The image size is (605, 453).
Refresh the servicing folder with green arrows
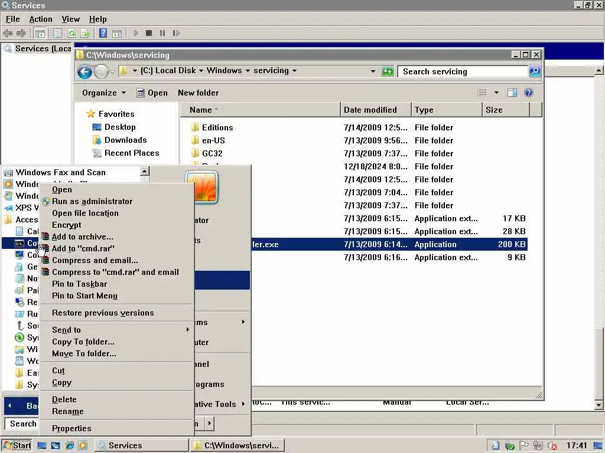[x=388, y=71]
